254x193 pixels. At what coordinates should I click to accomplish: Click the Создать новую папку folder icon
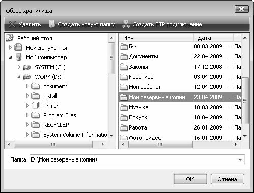click(52, 24)
